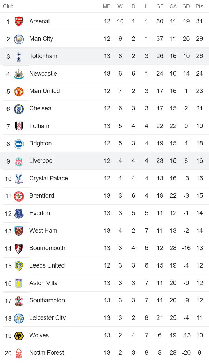Screen dimensions: 209x364
Task: Select the Tottenham cockerel logo
Action: (19, 56)
